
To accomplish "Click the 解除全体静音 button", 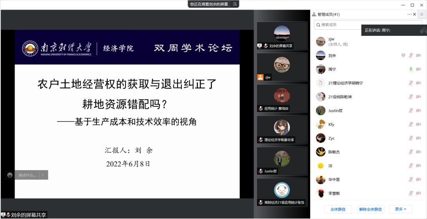I will tap(370, 209).
